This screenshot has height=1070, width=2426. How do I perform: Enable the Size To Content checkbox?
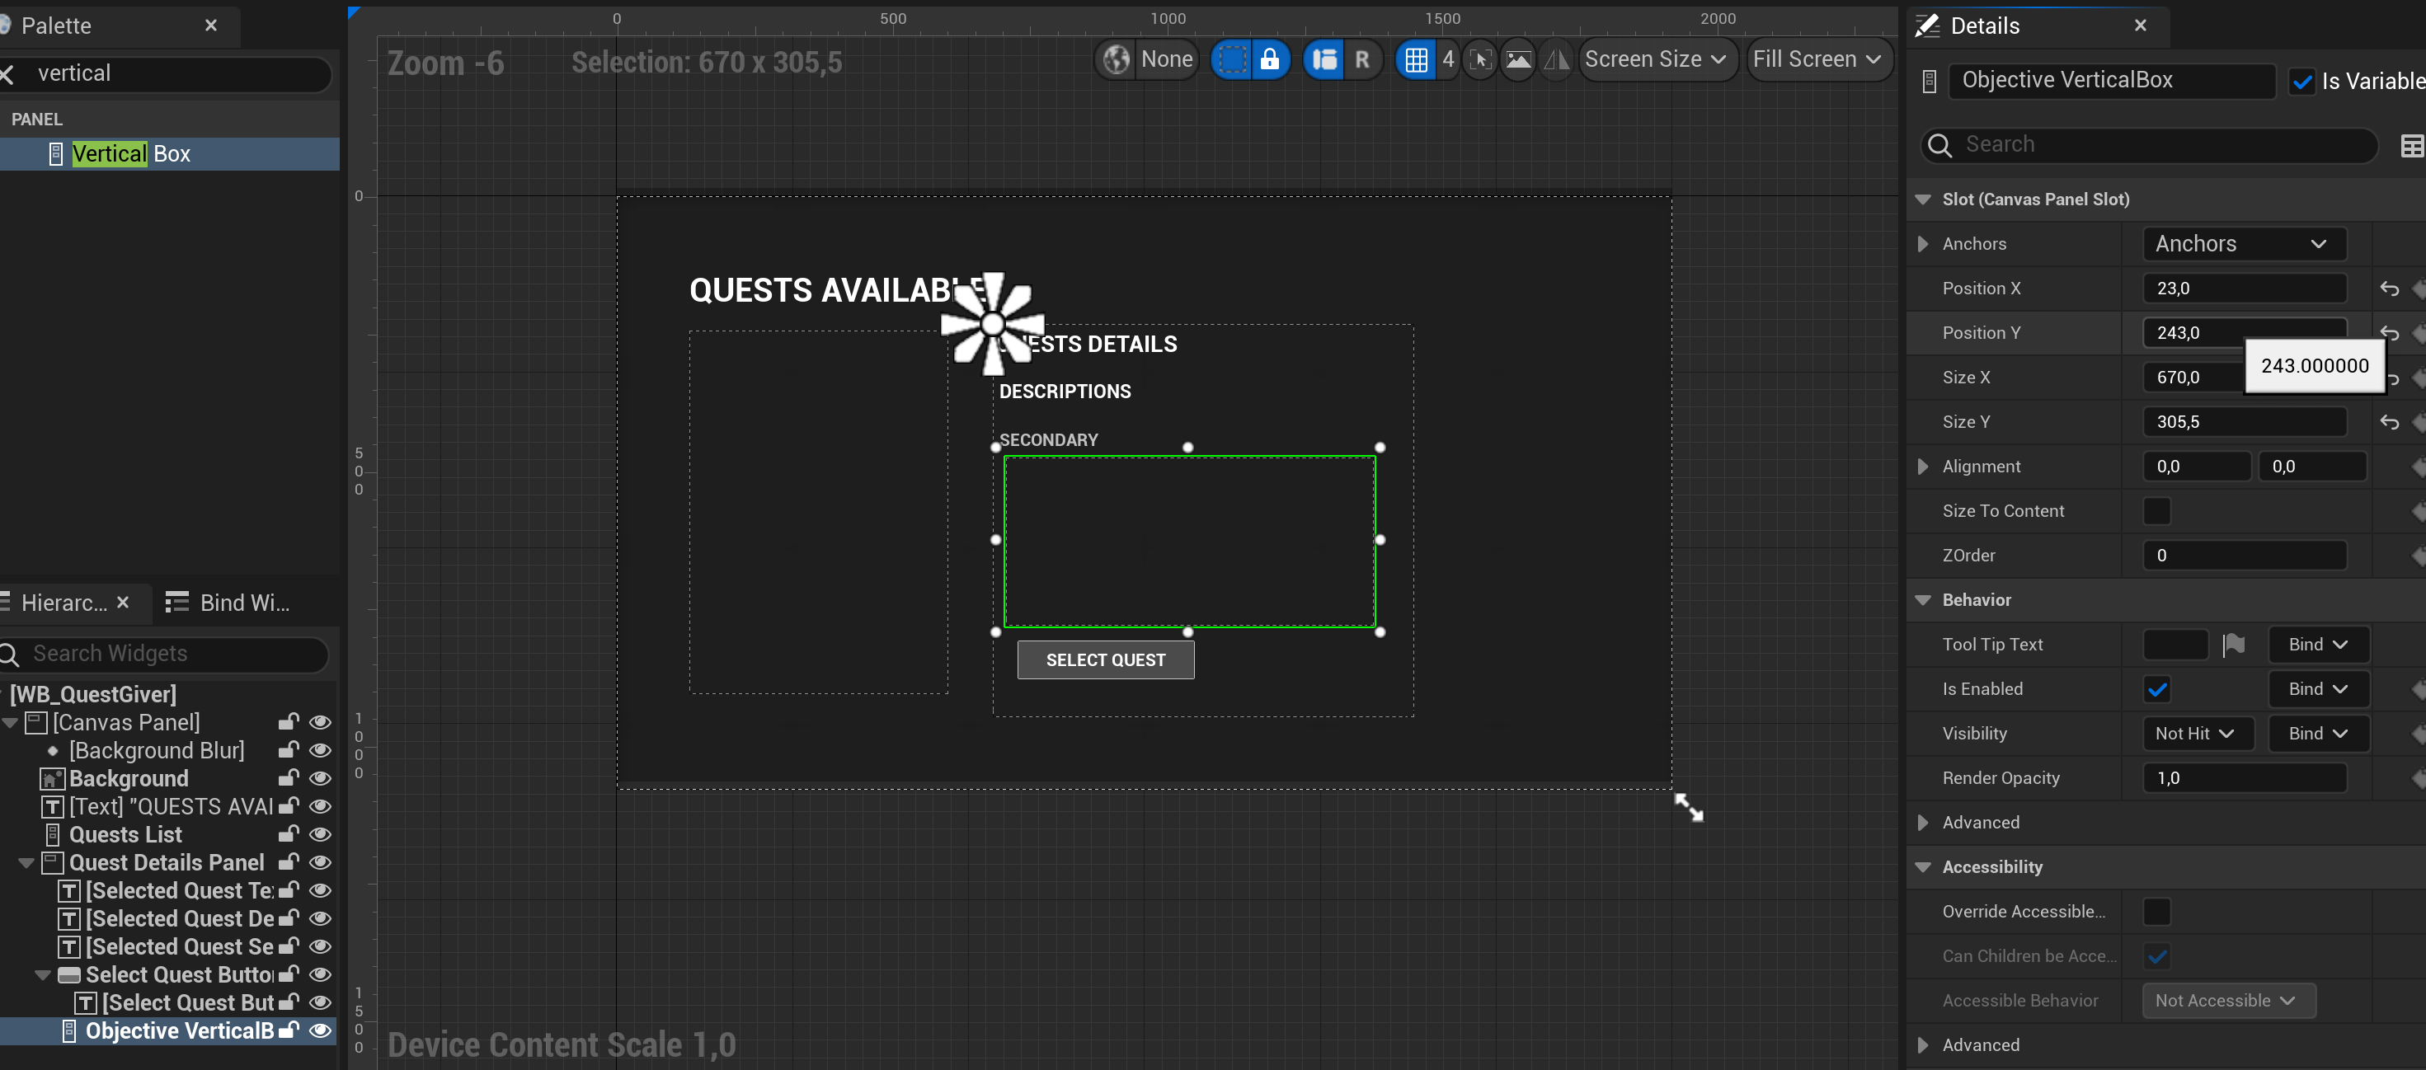click(x=2156, y=511)
